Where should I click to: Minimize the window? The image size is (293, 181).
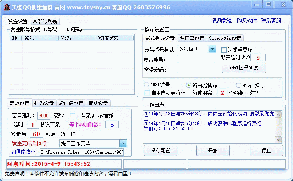pyautogui.click(x=257, y=4)
